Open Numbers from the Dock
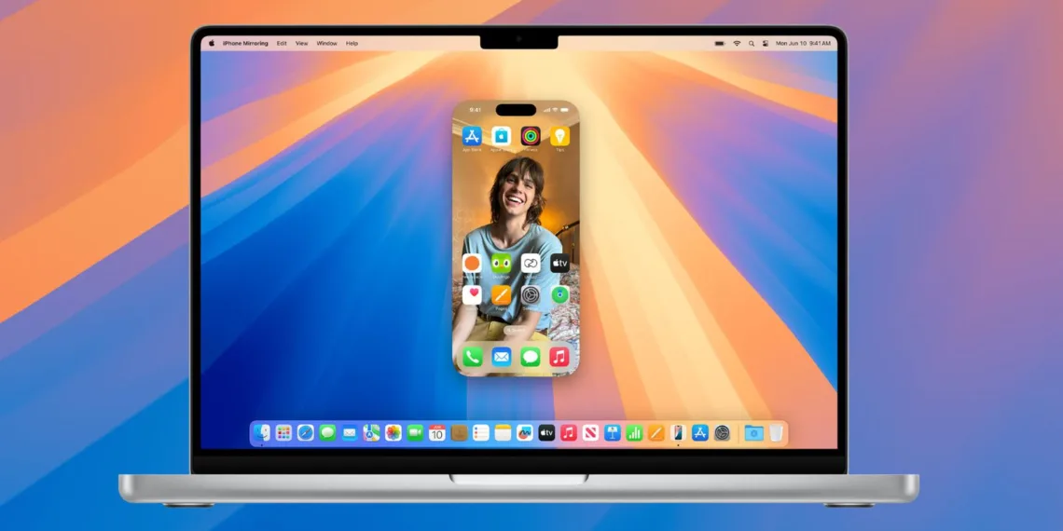The height and width of the screenshot is (531, 1063). click(634, 433)
